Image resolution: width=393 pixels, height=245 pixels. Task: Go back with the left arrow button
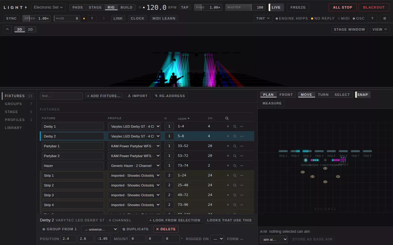coord(92,18)
